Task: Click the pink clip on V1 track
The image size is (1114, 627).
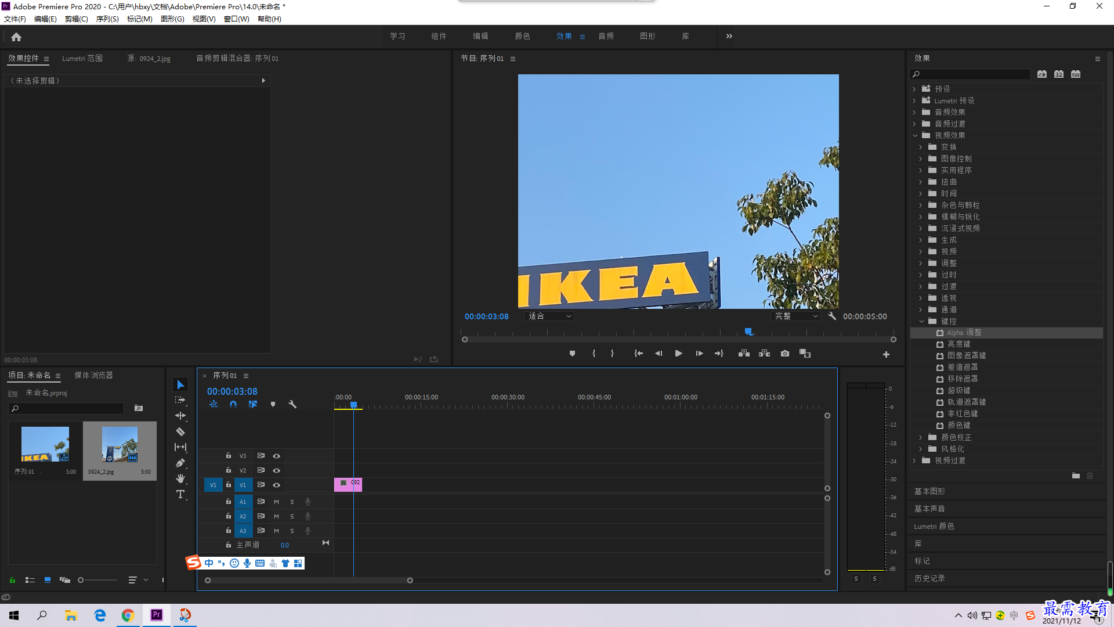Action: point(348,485)
